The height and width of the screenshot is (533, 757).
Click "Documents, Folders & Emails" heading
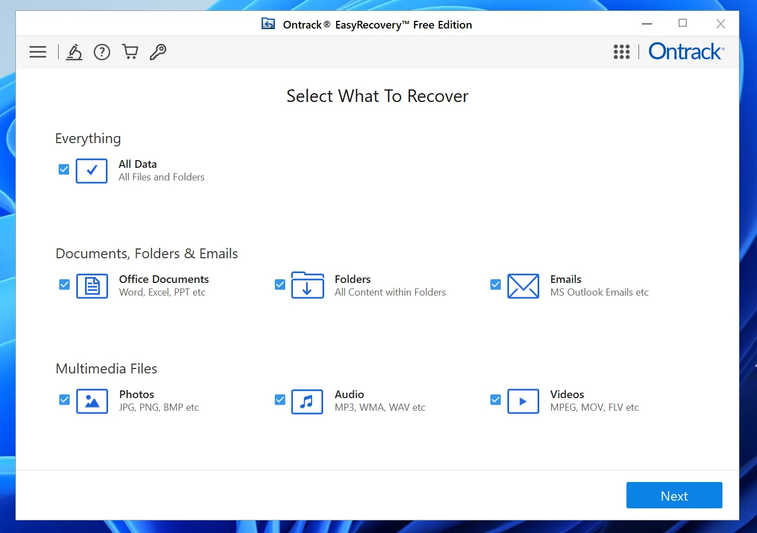click(x=146, y=253)
